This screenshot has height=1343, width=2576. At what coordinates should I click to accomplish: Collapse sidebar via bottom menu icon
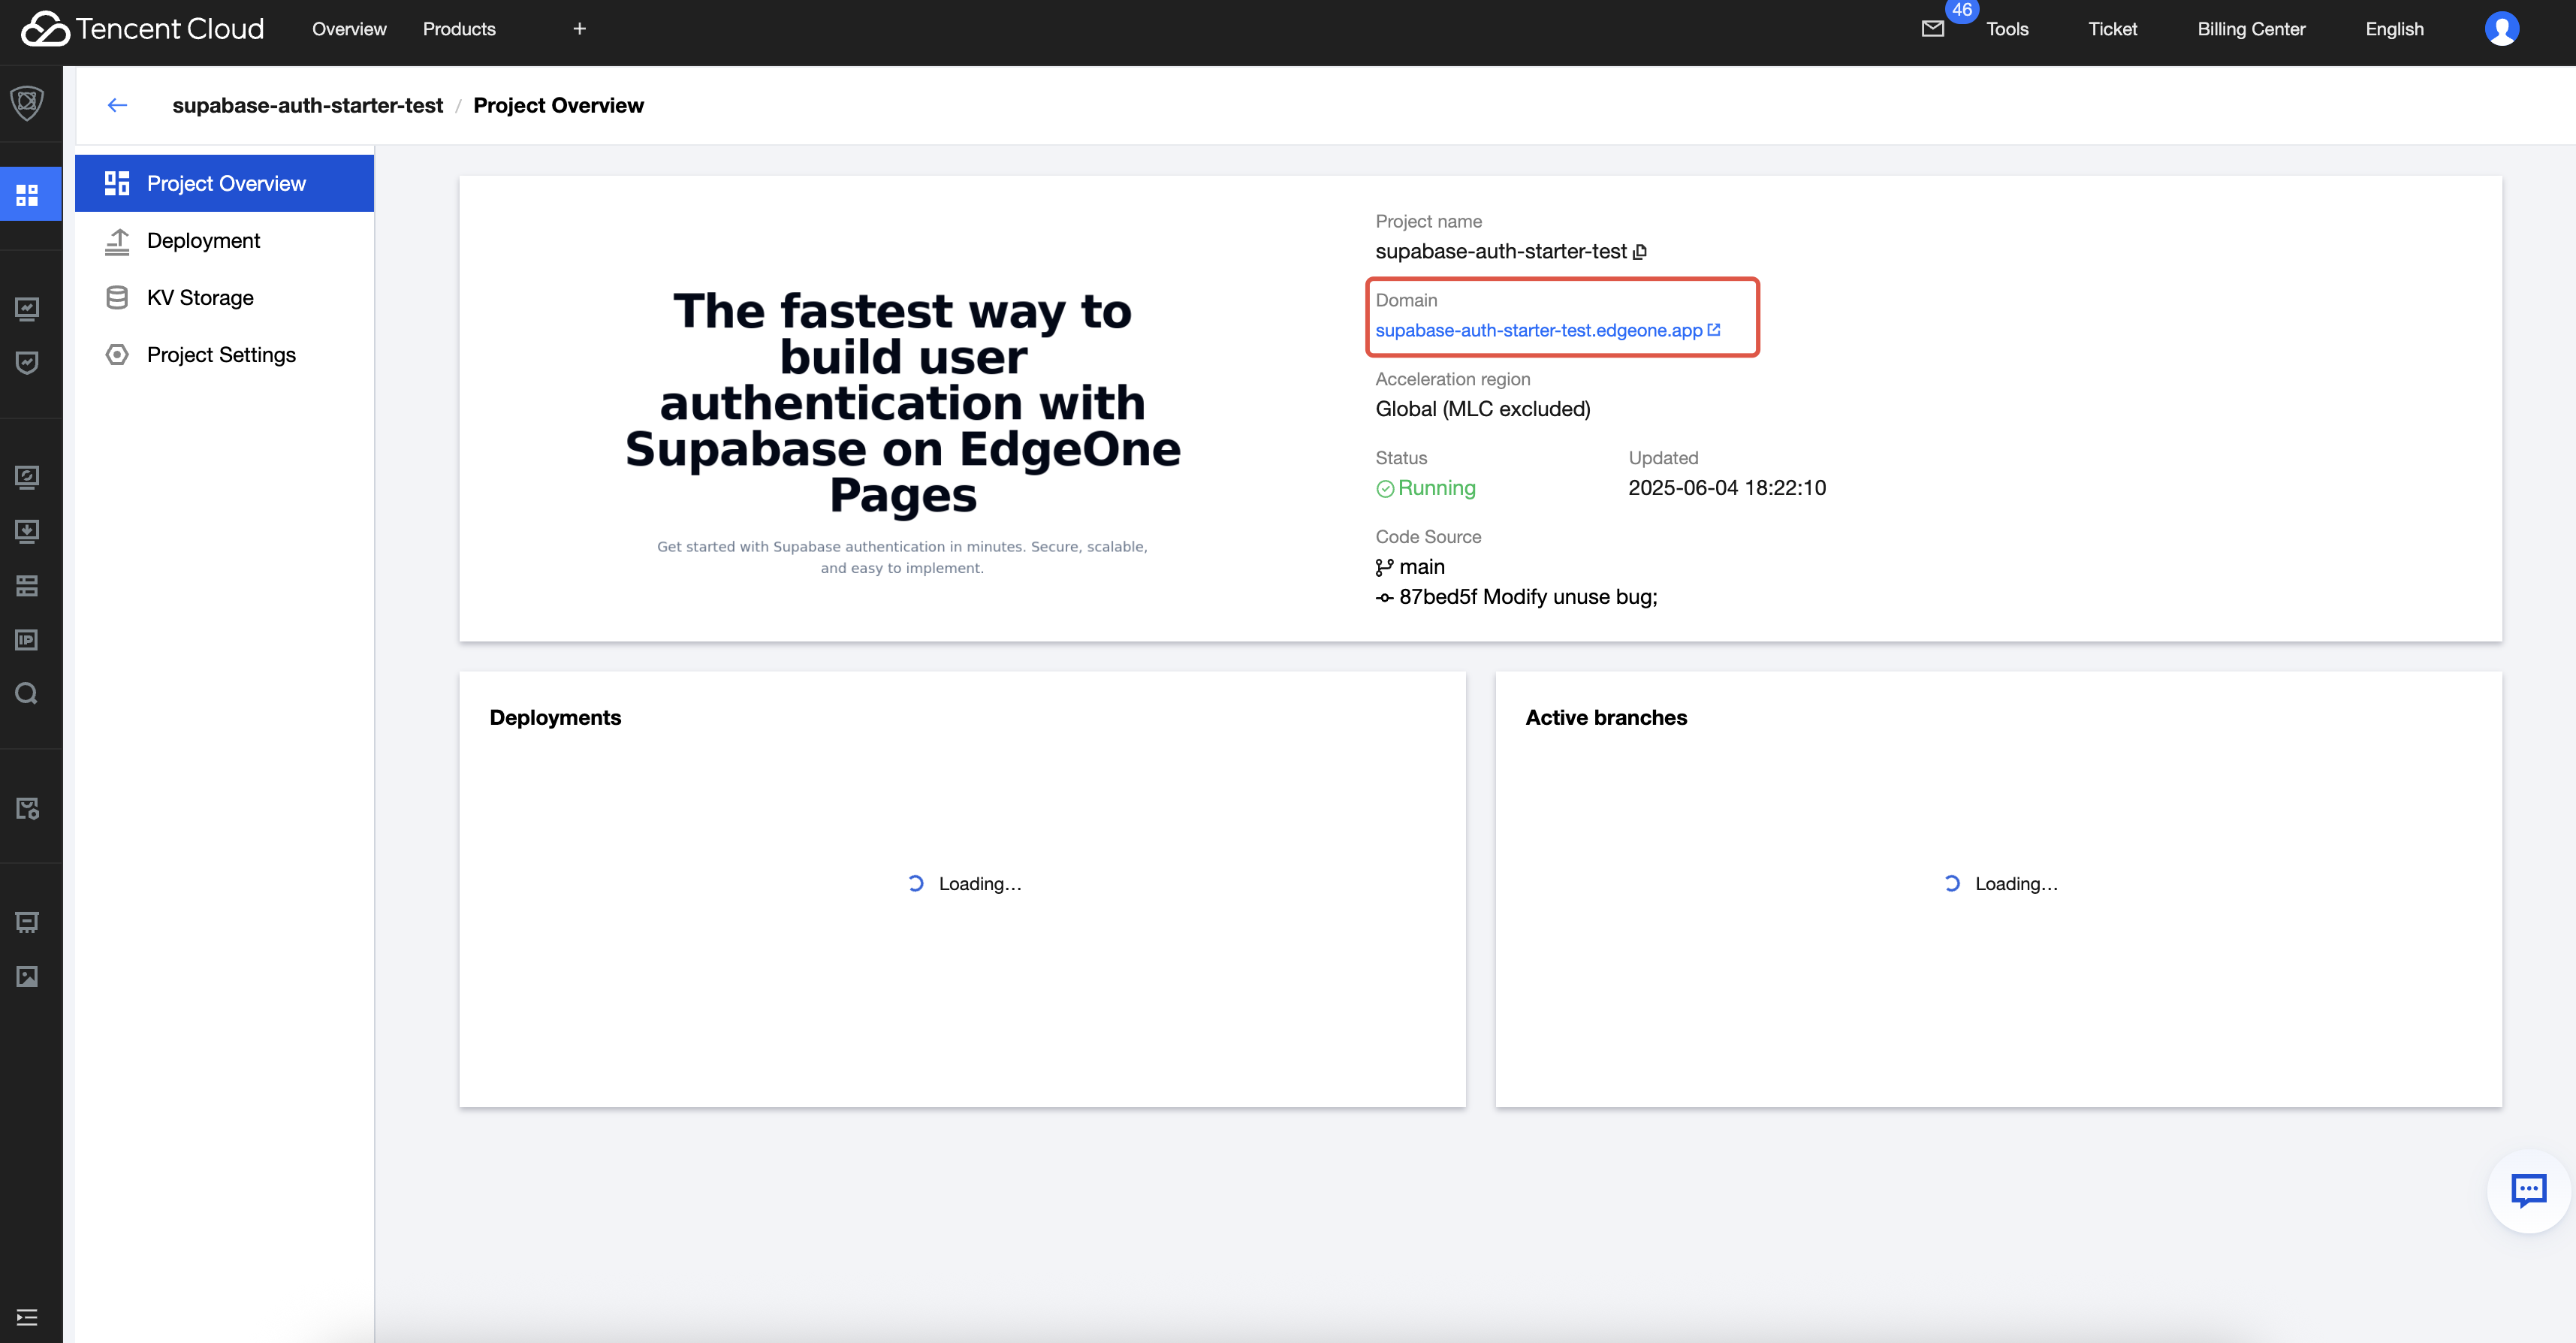pos(27,1317)
